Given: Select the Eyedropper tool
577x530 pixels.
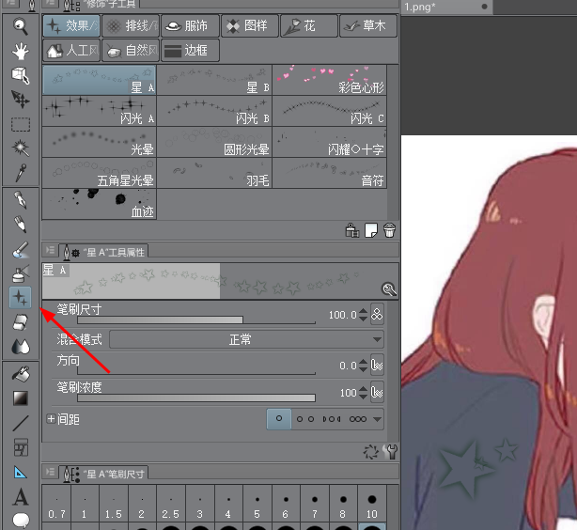Looking at the screenshot, I should point(21,173).
